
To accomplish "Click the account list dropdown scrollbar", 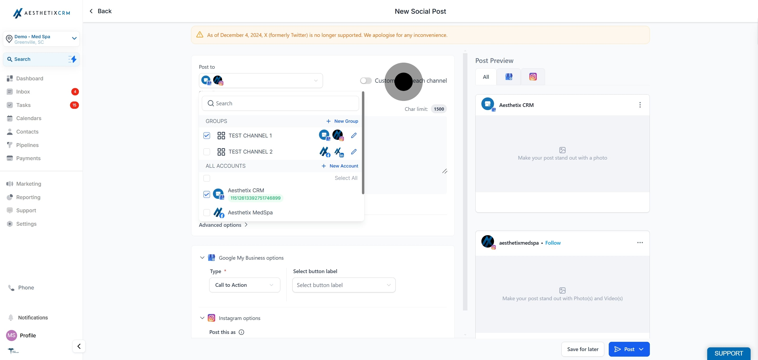I will click(x=363, y=143).
